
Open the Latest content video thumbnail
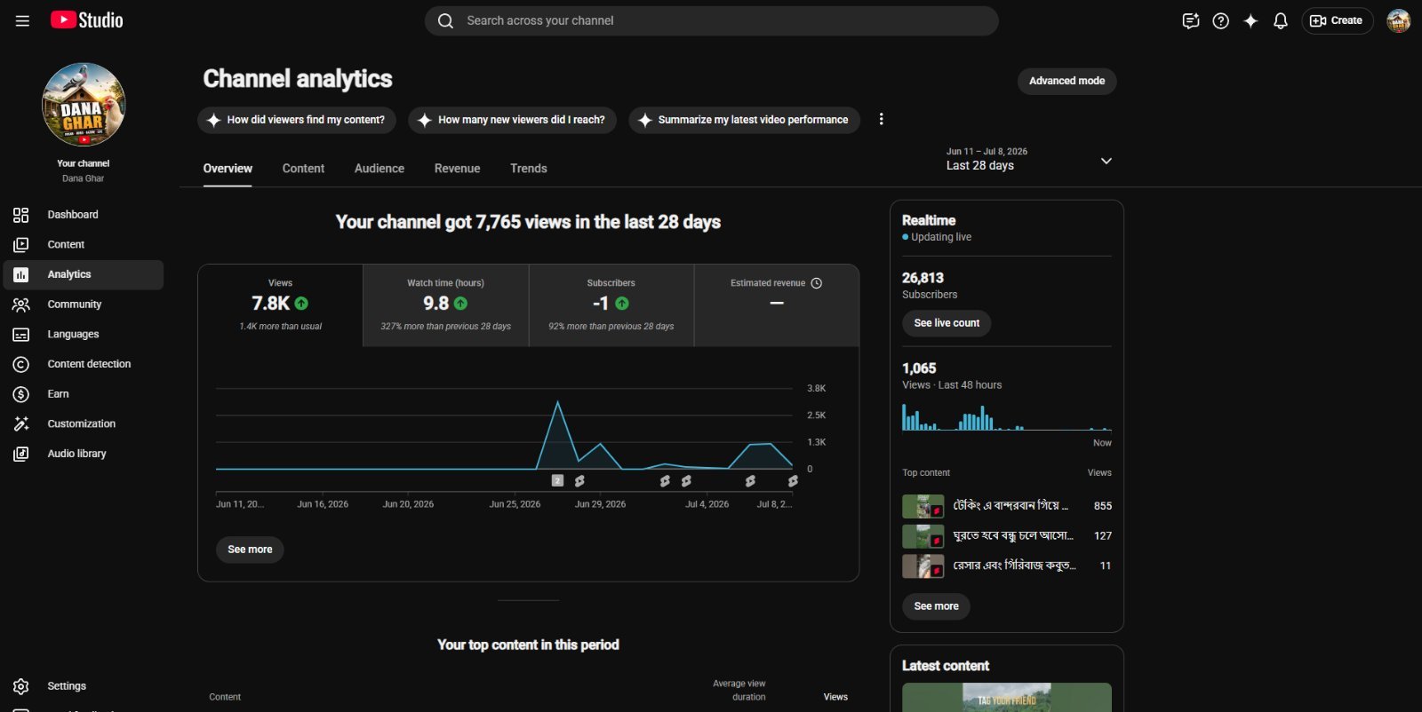point(1007,697)
